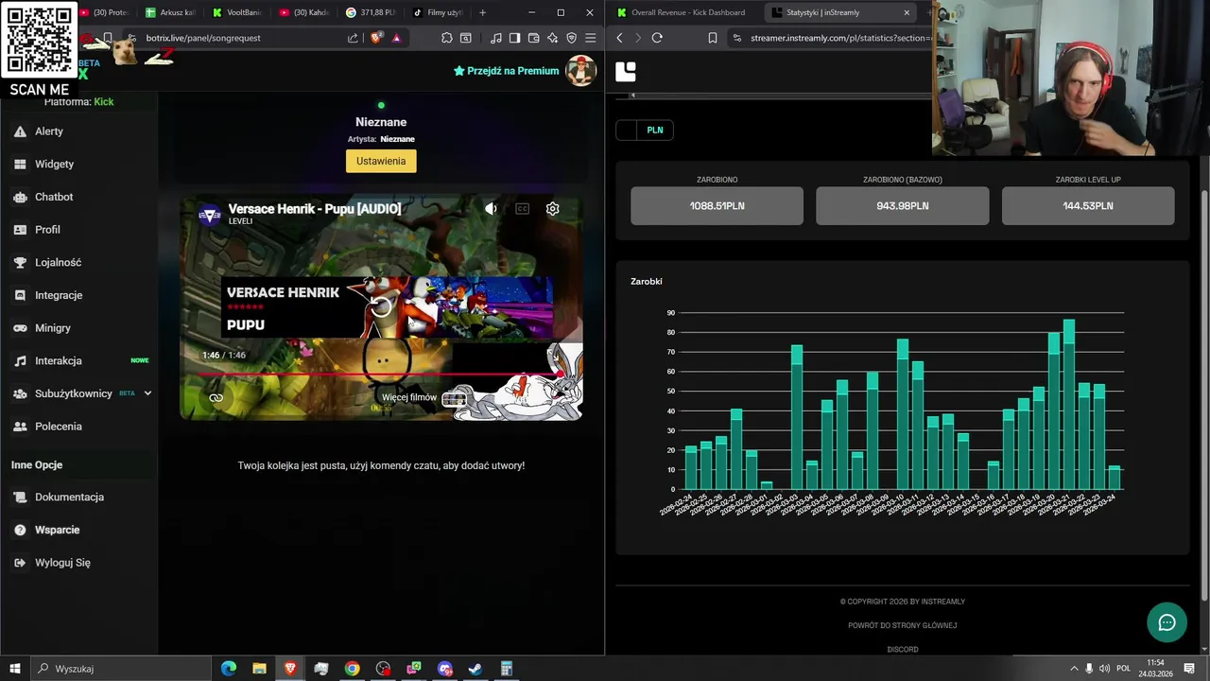The height and width of the screenshot is (681, 1210).
Task: Open the extensions puzzle icon
Action: 446,38
